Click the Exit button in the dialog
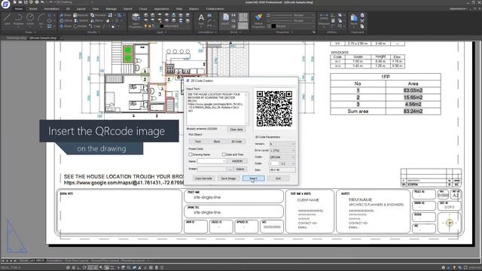 point(278,178)
